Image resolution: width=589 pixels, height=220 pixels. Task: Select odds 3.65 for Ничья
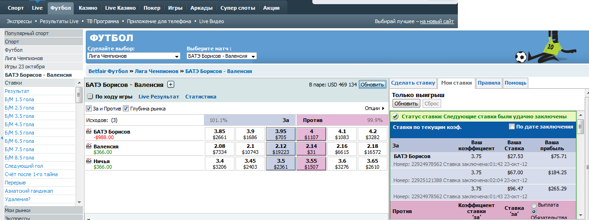(x=372, y=164)
